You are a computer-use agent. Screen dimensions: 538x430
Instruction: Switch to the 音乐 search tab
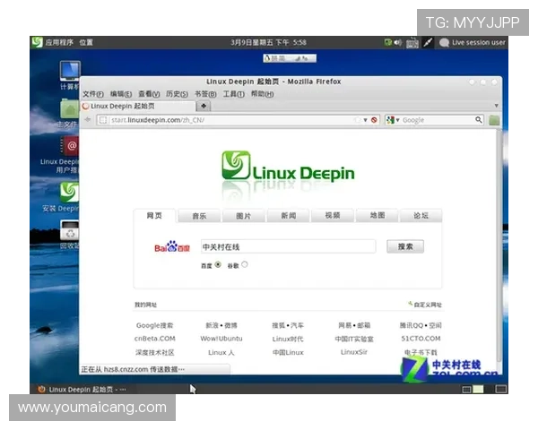198,216
